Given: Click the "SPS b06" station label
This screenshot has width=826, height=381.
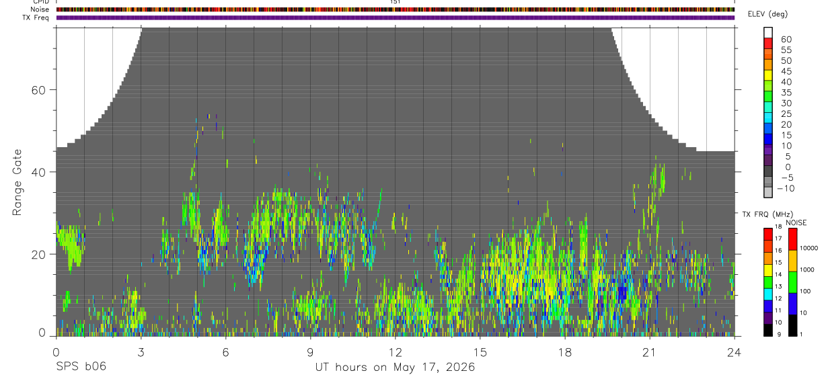Looking at the screenshot, I should [x=81, y=368].
